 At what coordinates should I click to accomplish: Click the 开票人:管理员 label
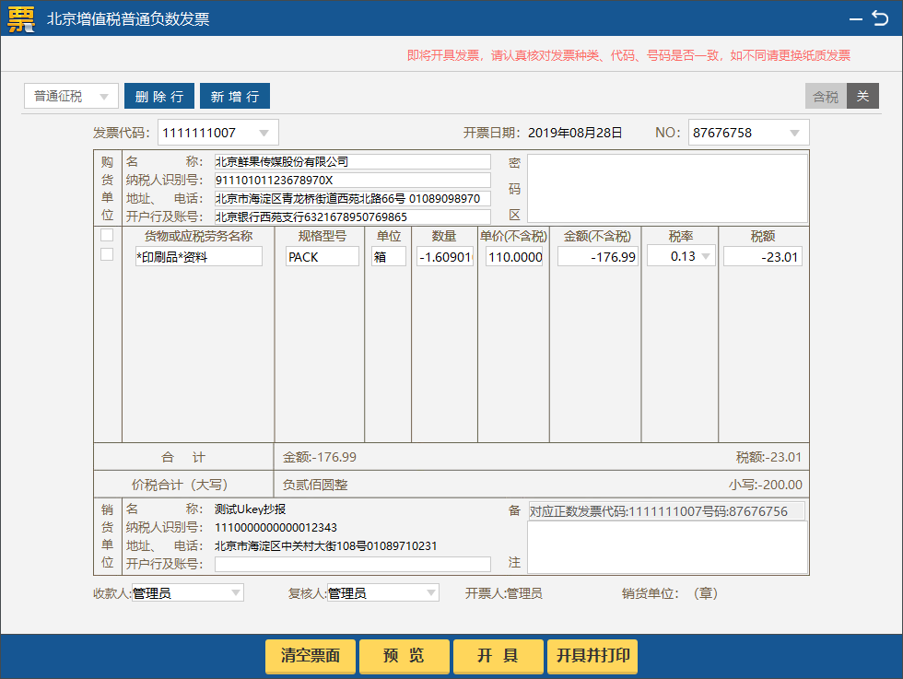pos(503,593)
